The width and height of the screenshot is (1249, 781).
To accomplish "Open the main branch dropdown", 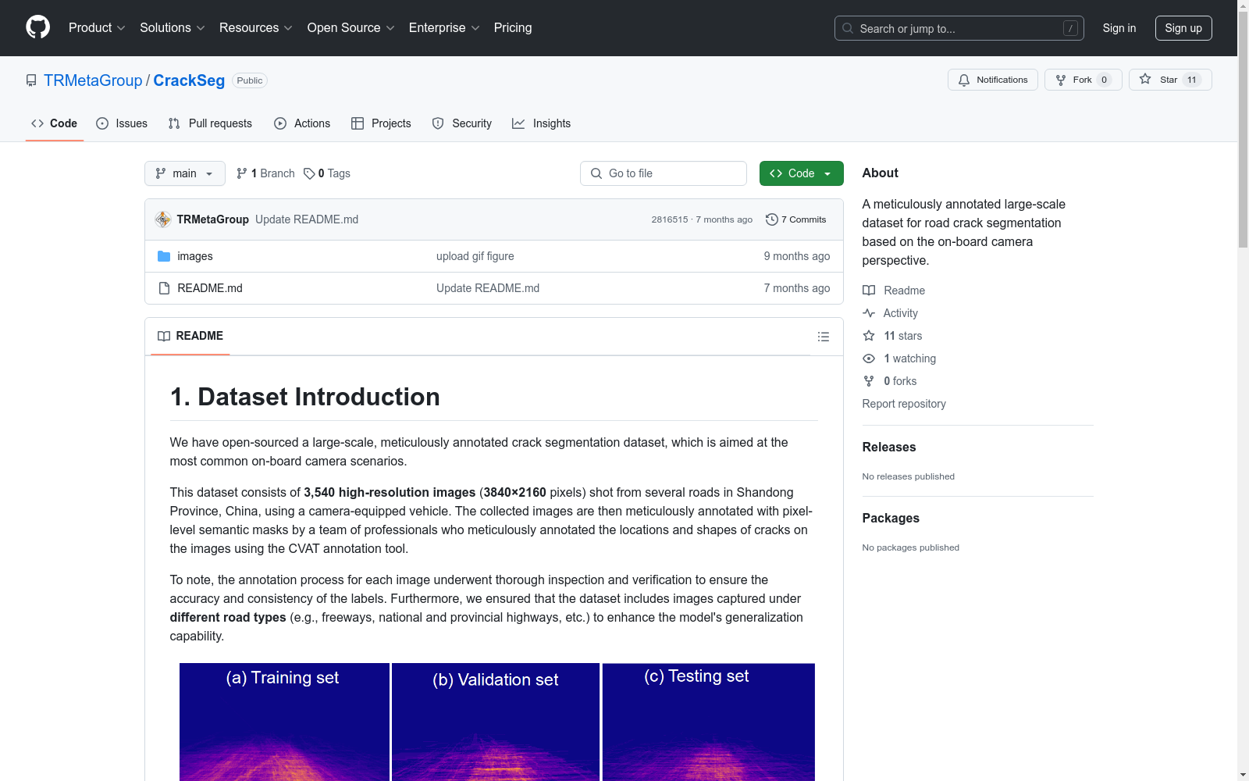I will point(184,173).
